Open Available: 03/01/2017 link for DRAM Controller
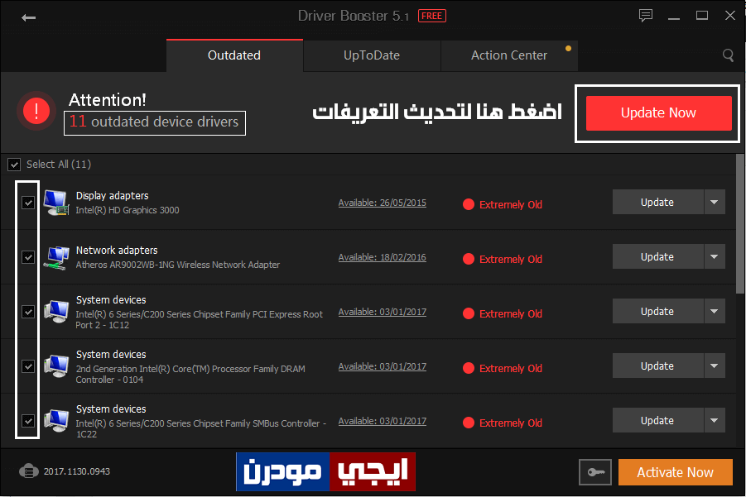This screenshot has height=497, width=746. pos(382,367)
